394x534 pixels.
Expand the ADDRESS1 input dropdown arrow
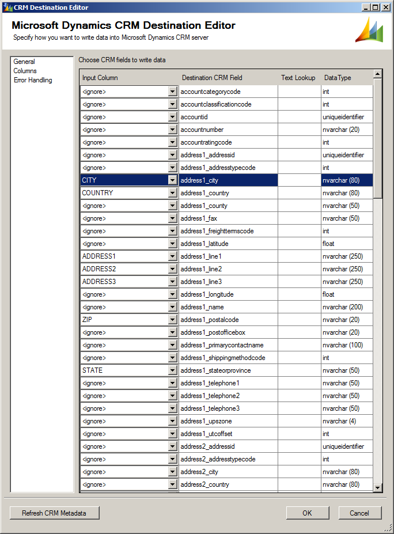[x=173, y=256]
